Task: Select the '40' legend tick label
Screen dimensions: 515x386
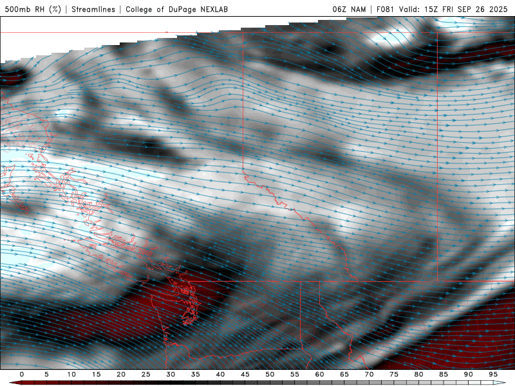Action: 220,374
